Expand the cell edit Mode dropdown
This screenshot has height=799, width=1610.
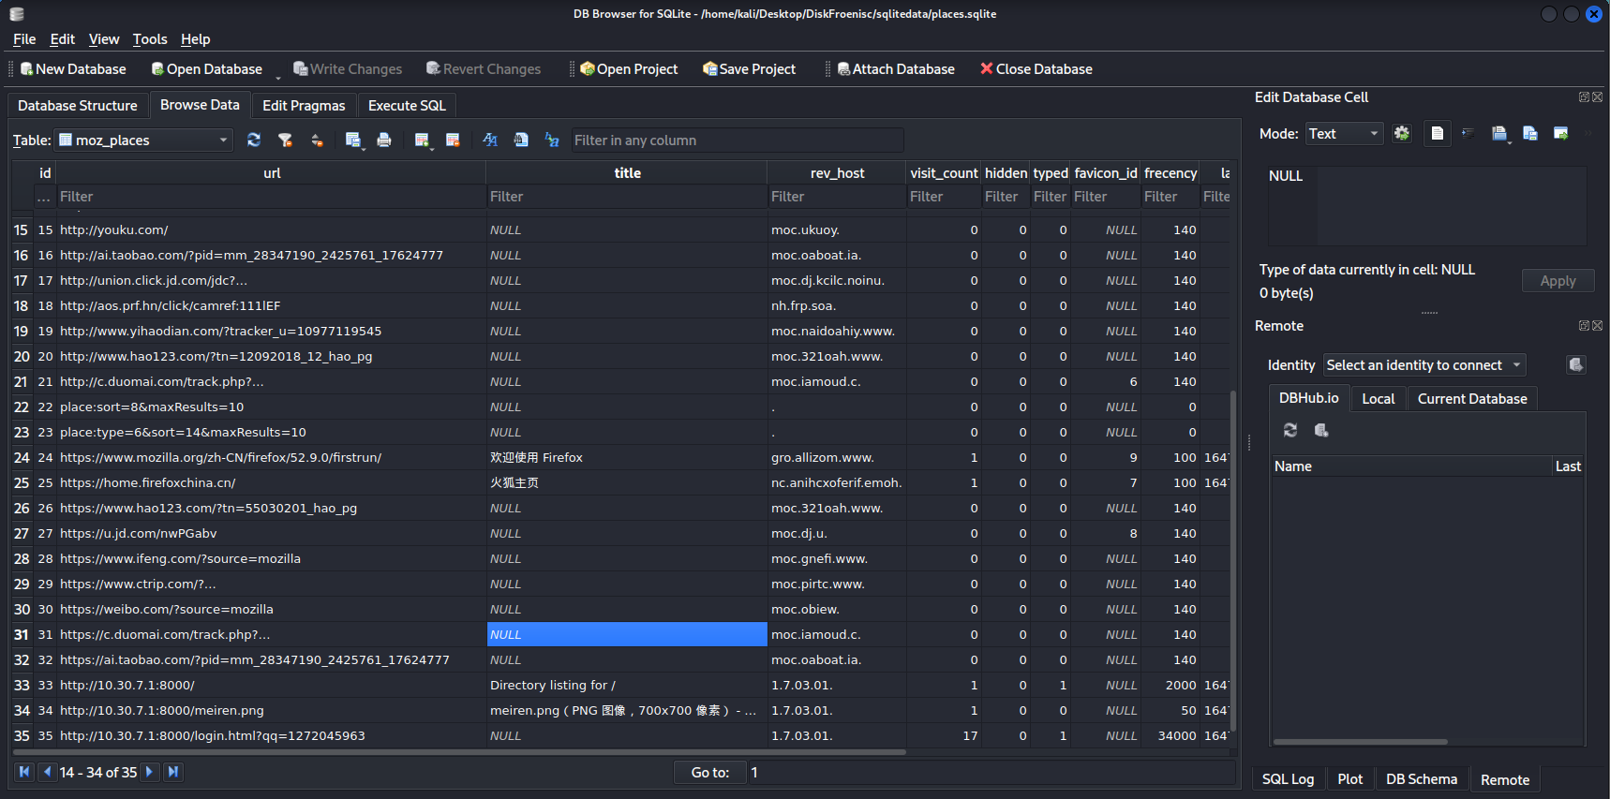tap(1344, 134)
